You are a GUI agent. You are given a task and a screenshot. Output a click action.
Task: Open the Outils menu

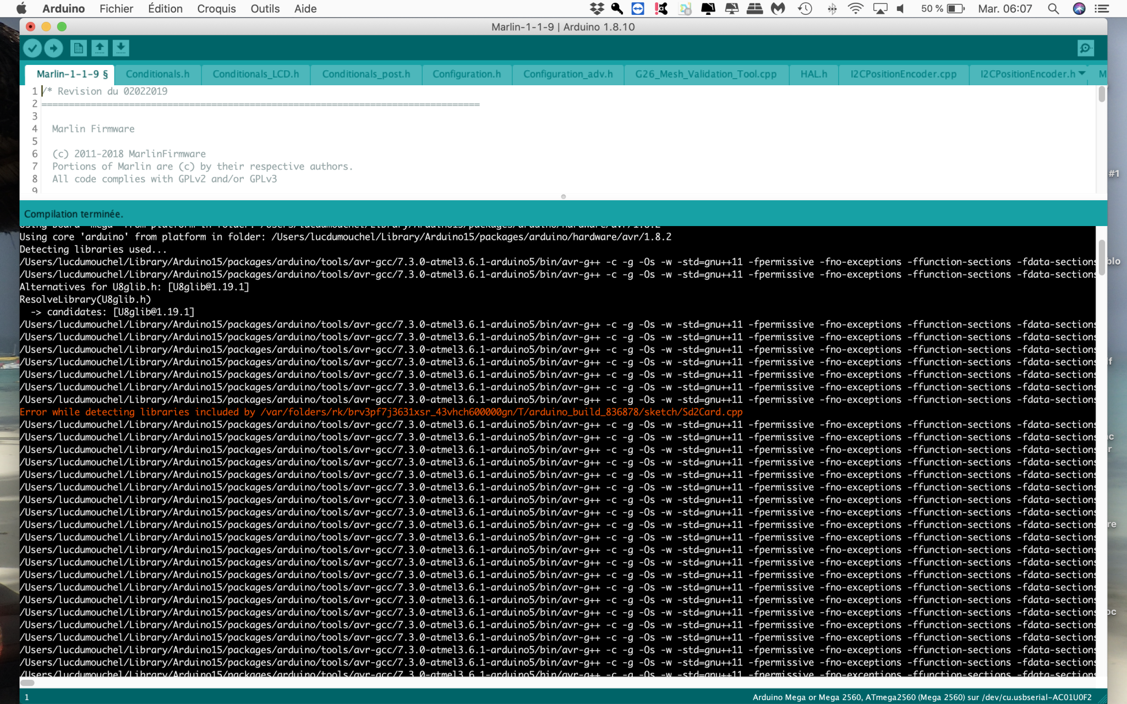pyautogui.click(x=265, y=9)
